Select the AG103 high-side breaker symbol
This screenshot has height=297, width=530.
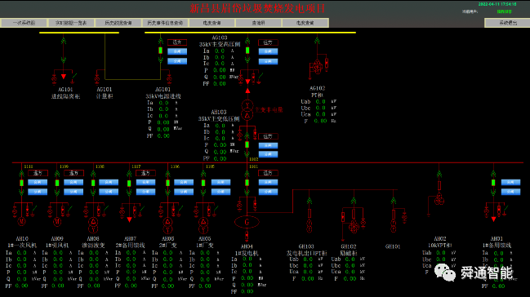click(x=247, y=51)
